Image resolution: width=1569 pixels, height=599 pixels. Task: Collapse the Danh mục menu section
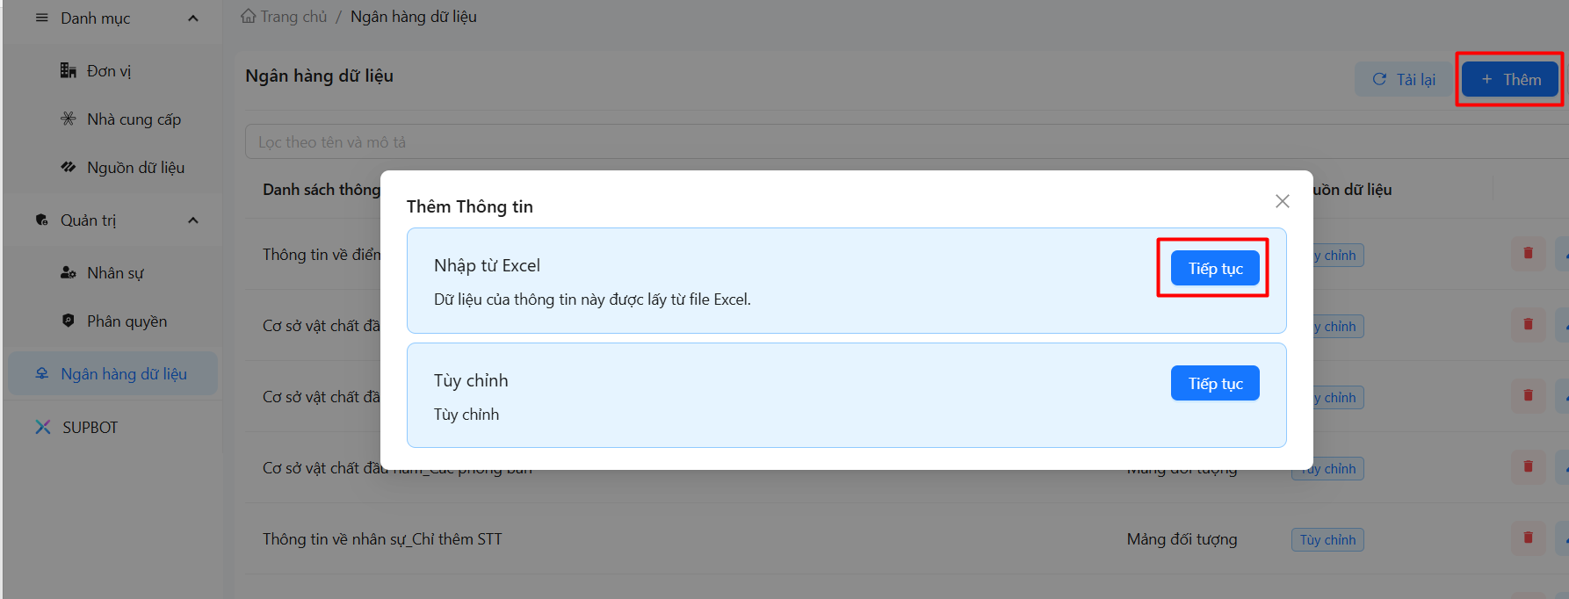click(x=193, y=18)
